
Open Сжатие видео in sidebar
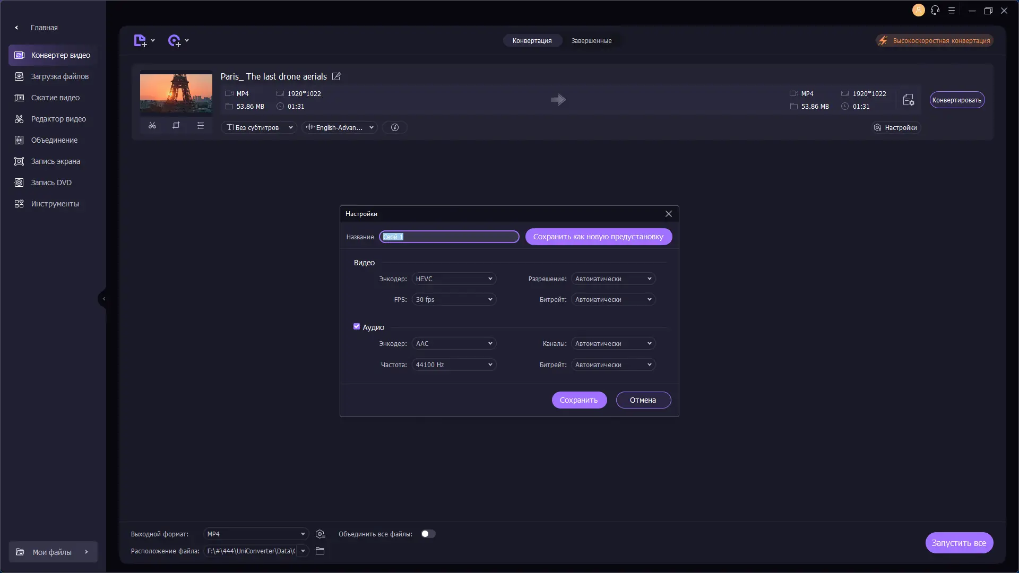coord(55,98)
